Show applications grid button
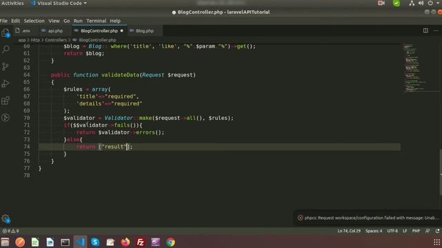Screen dimensions: 442x248 (436, 242)
